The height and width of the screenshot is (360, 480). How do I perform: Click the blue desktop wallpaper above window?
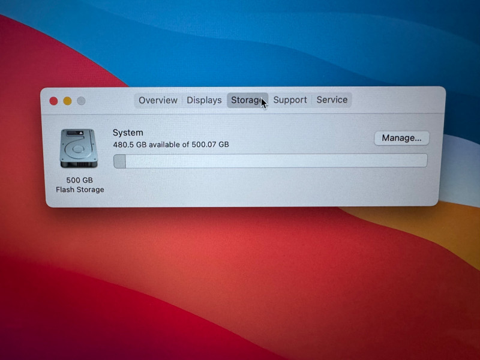270,42
